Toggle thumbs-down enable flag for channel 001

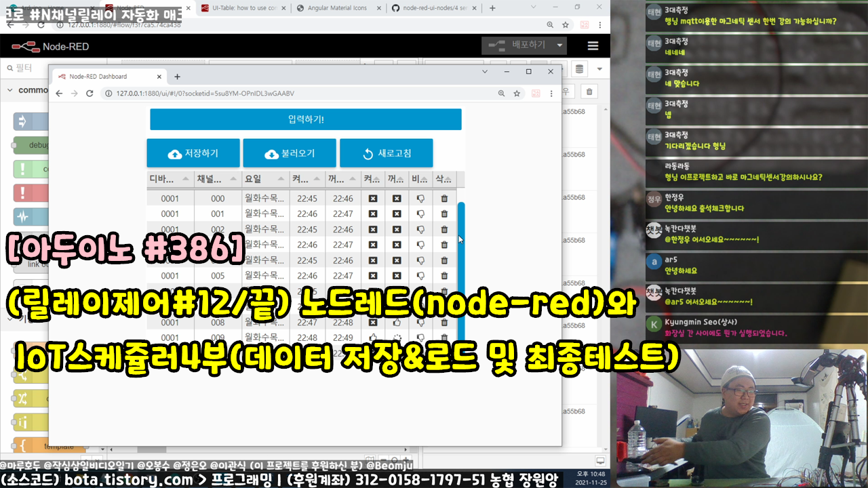420,214
